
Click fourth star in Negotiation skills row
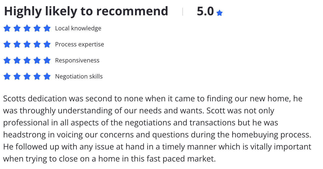point(37,76)
